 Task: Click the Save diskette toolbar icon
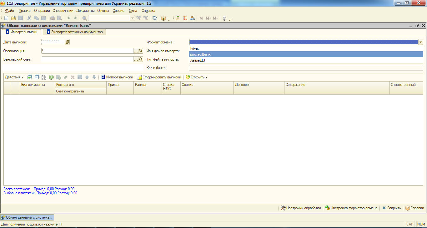21,18
